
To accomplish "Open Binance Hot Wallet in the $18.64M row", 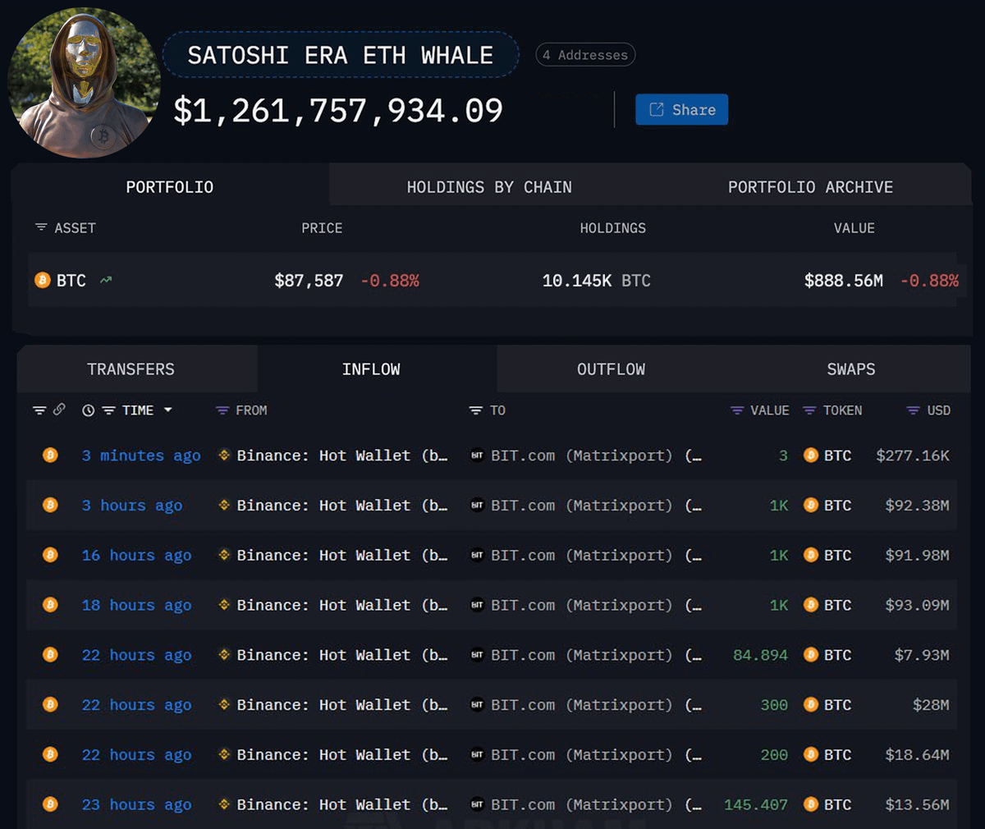I will tap(342, 755).
